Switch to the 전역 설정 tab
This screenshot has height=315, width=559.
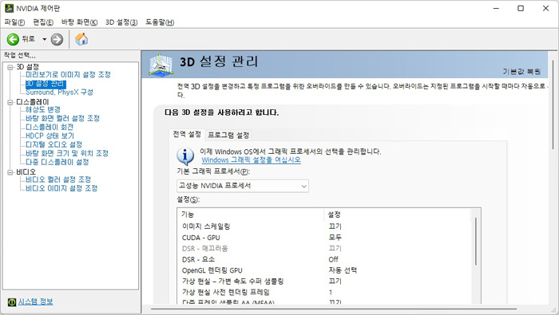point(187,134)
